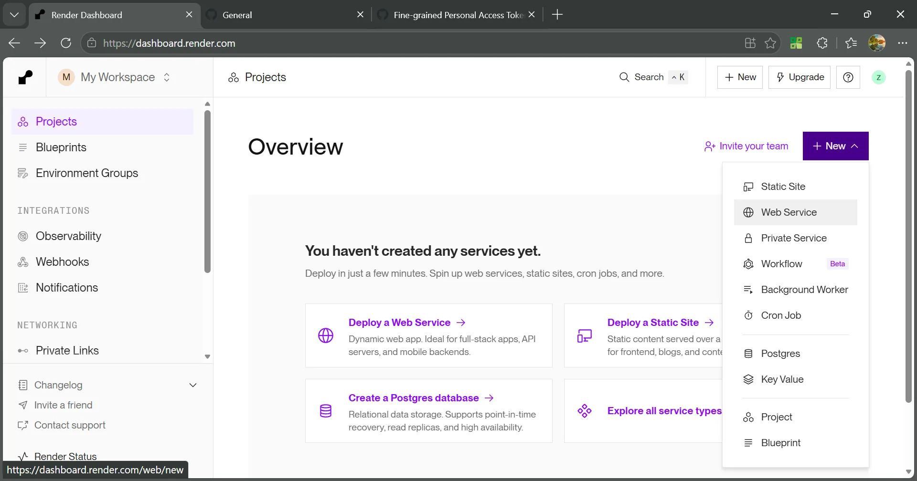Choose Workflow Beta in the menu
This screenshot has height=481, width=917.
pos(796,264)
